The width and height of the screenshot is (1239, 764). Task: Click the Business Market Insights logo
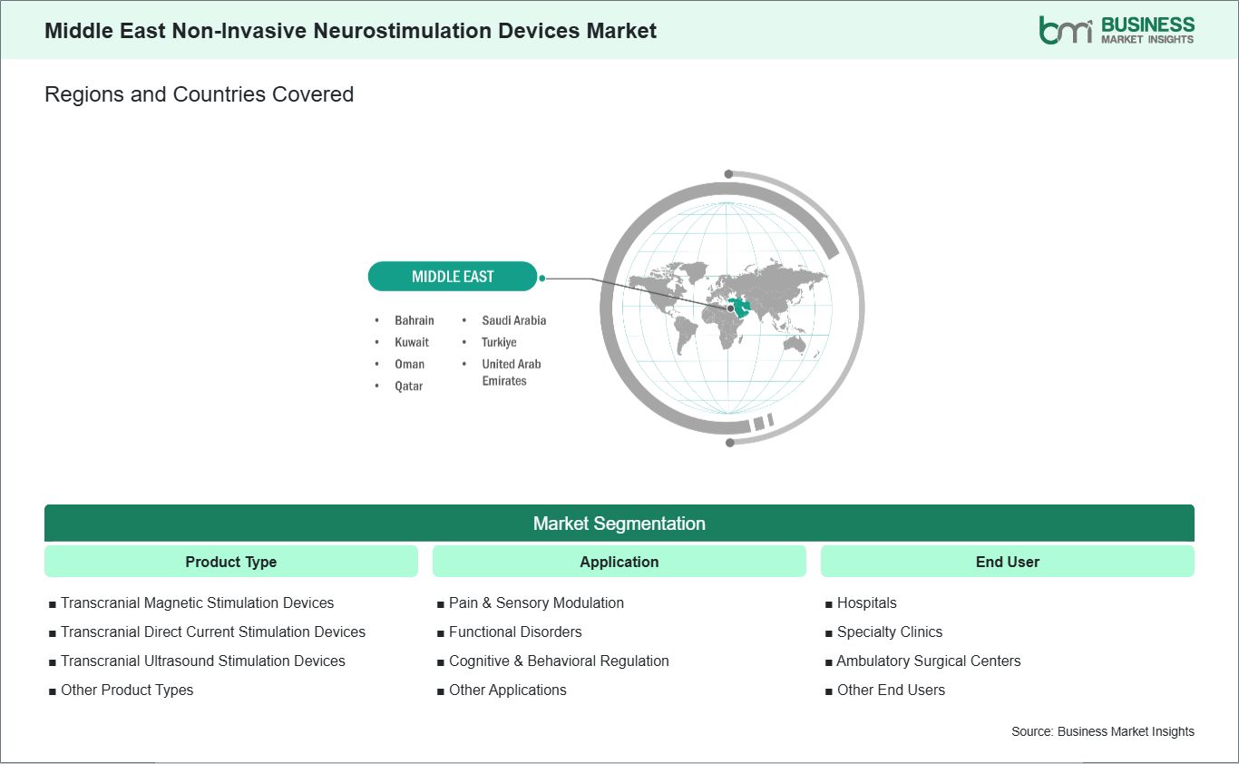tap(1117, 30)
